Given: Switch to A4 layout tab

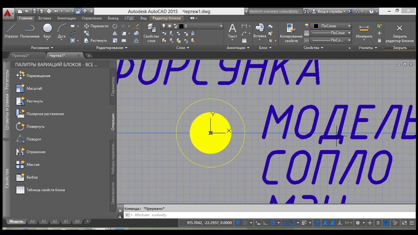Looking at the screenshot, I should 32,221.
